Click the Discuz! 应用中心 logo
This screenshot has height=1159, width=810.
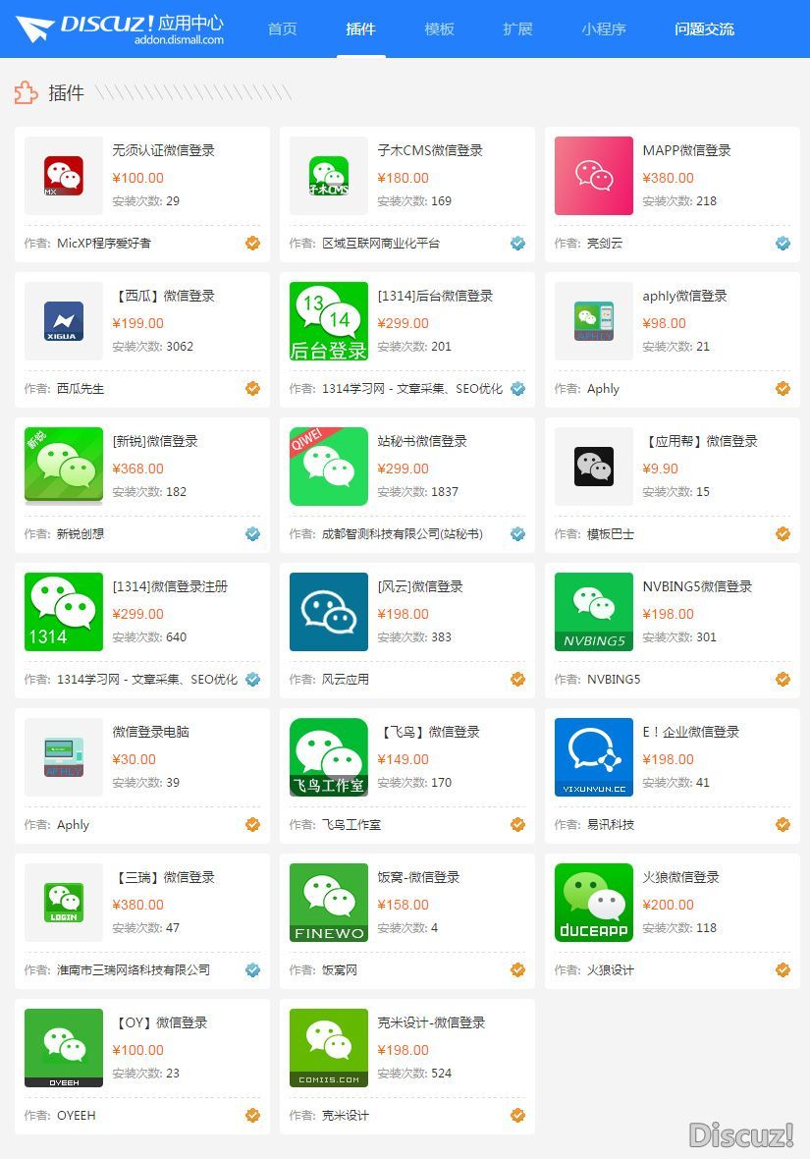point(120,28)
